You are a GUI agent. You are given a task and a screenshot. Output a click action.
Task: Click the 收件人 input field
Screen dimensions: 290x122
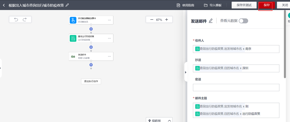236,49
